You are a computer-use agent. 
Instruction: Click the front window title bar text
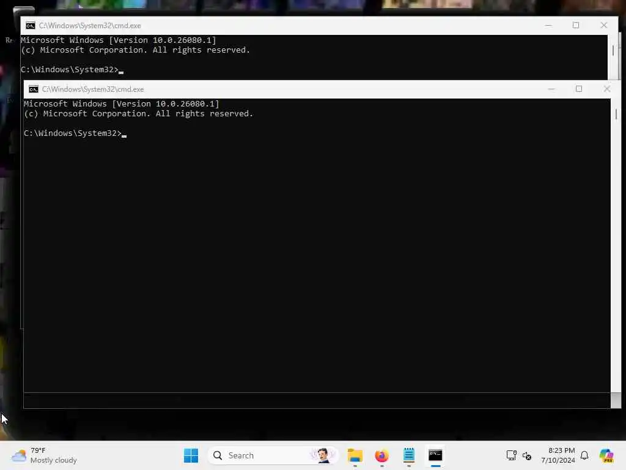click(93, 89)
